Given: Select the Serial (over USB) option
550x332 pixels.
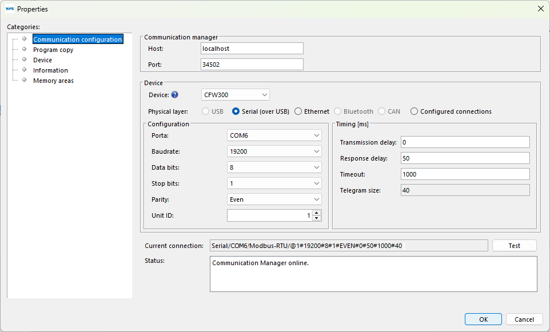Looking at the screenshot, I should click(236, 111).
